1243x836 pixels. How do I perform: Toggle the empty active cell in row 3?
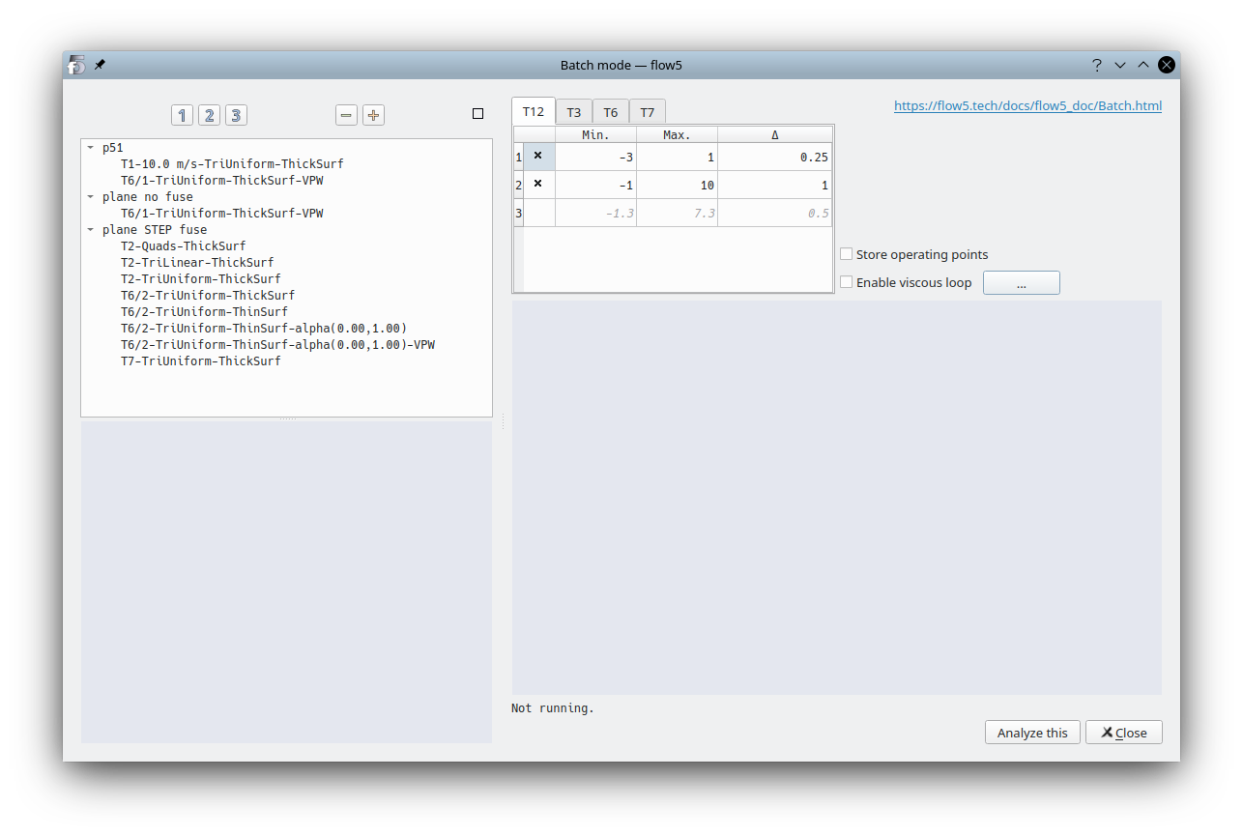coord(539,213)
